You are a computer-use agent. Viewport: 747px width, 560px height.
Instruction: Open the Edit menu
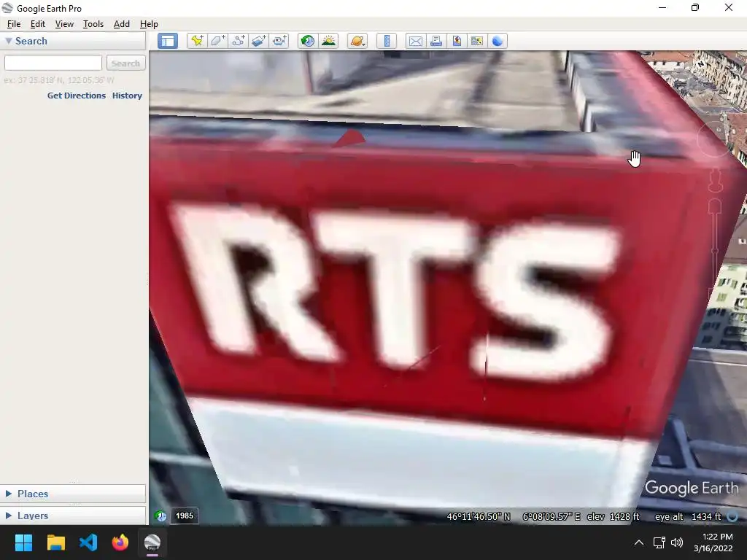(x=38, y=24)
